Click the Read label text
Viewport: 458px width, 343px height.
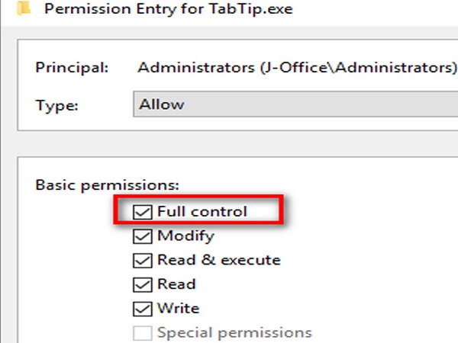coord(176,284)
